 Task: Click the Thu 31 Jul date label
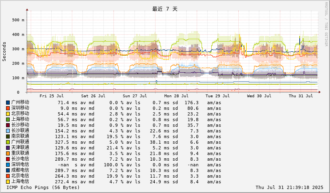pyautogui.click(x=301, y=96)
